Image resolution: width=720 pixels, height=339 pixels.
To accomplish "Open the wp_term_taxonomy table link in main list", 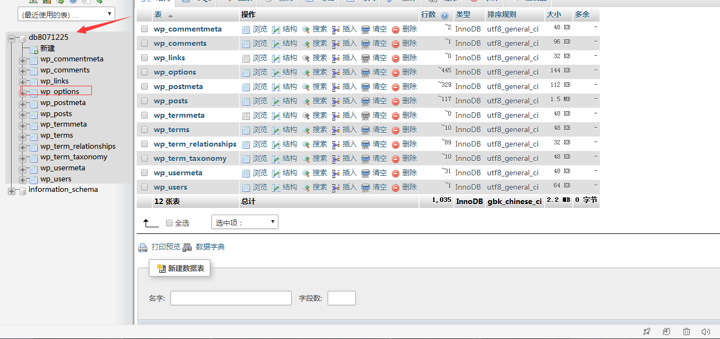I will pos(190,159).
